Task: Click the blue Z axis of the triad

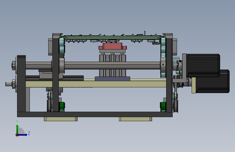Action: pos(22,135)
